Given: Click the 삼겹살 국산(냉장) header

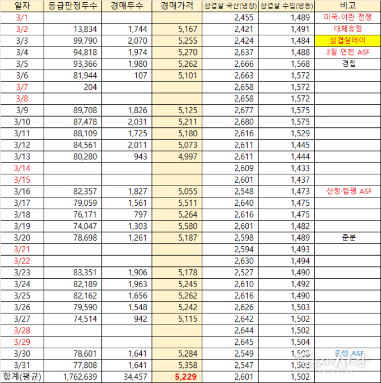Looking at the screenshot, I should pyautogui.click(x=230, y=6).
